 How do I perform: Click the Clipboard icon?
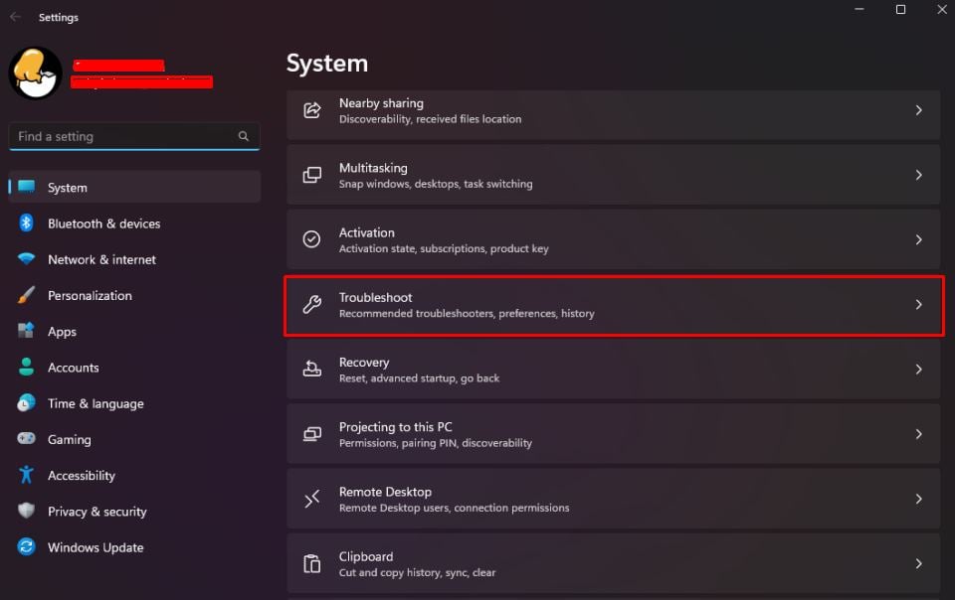312,563
